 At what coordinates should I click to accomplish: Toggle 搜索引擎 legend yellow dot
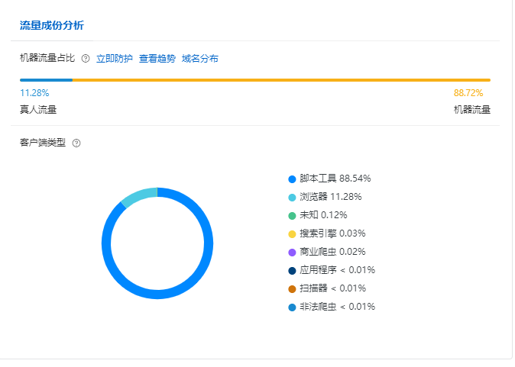[292, 233]
